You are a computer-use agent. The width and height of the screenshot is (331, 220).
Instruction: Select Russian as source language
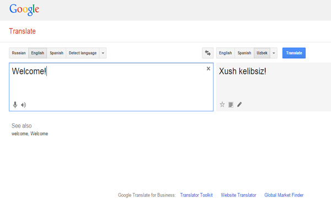click(19, 53)
